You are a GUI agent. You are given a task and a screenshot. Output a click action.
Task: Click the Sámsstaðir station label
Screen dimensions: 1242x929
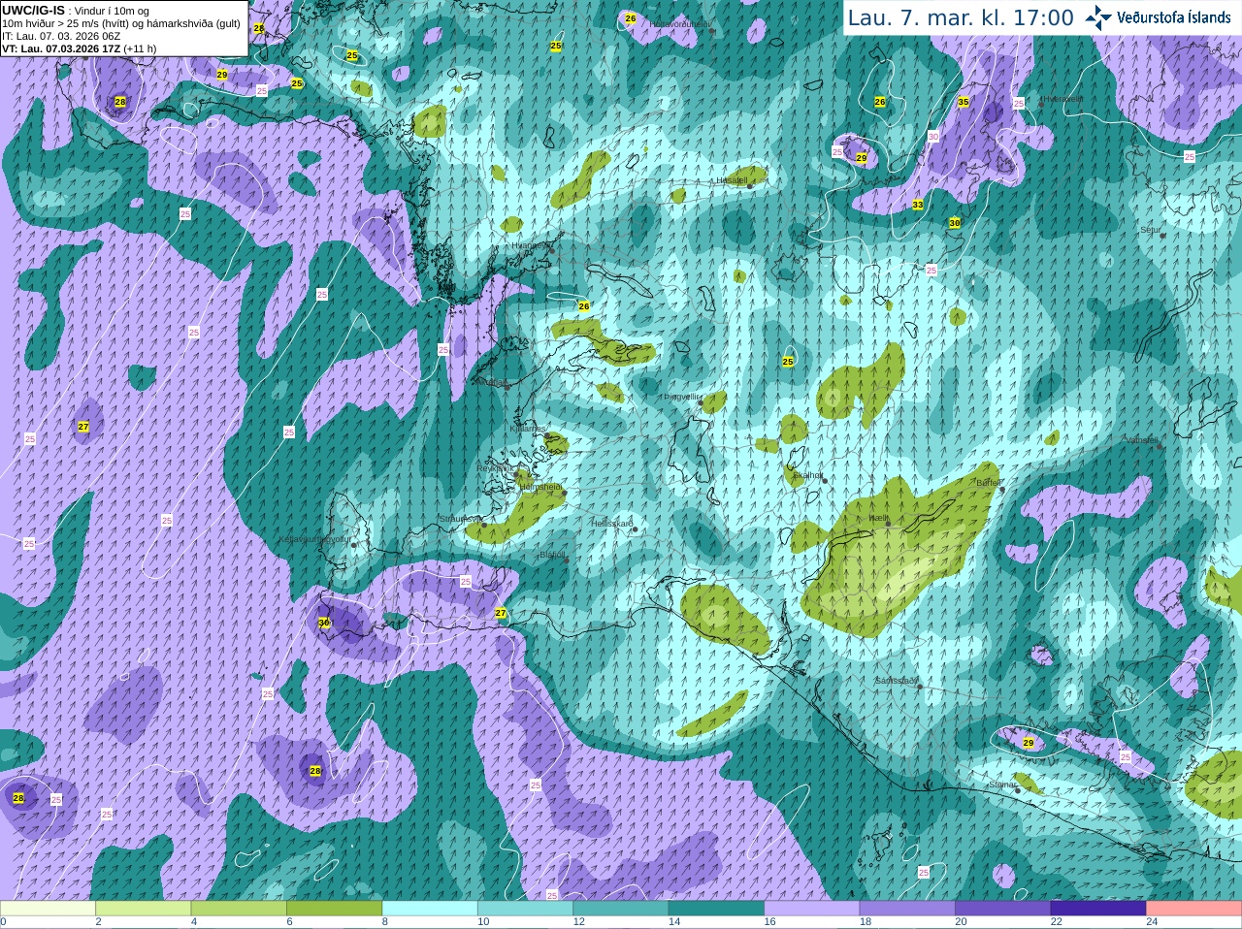pyautogui.click(x=896, y=681)
